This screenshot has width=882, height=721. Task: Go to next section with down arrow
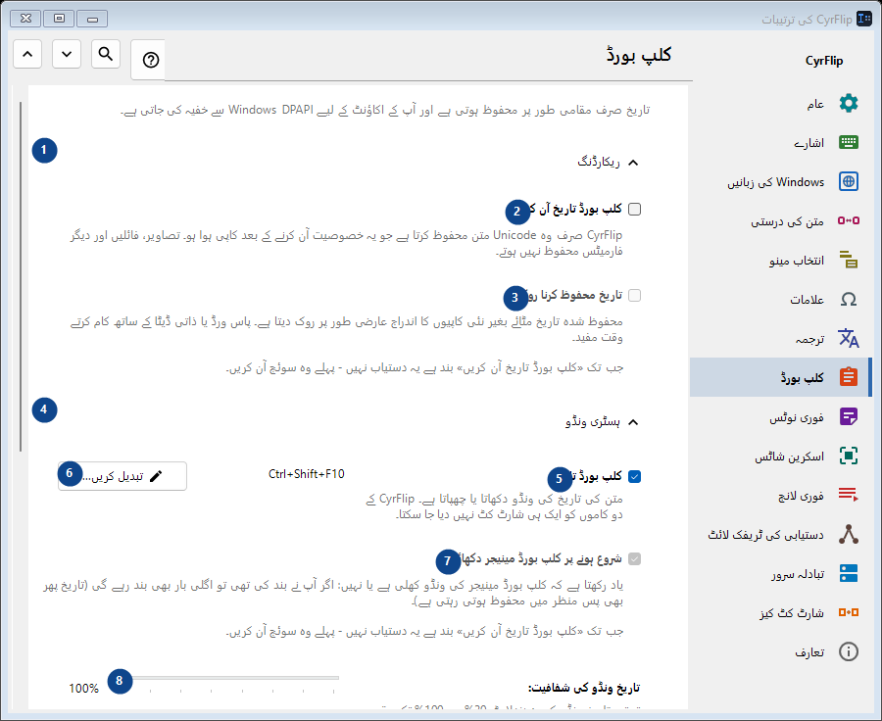67,54
